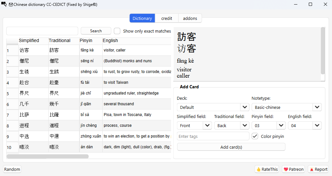The image size is (332, 176).
Task: Switch to the addons tab
Action: (190, 18)
